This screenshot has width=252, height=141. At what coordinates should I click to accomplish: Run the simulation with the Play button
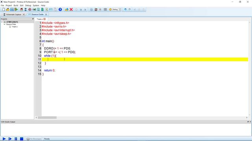[x=4, y=139]
